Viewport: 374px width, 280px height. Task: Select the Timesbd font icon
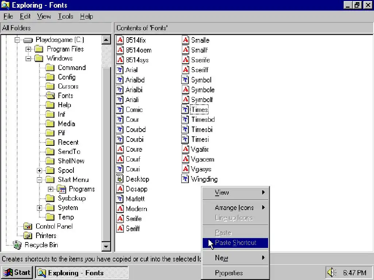[185, 119]
